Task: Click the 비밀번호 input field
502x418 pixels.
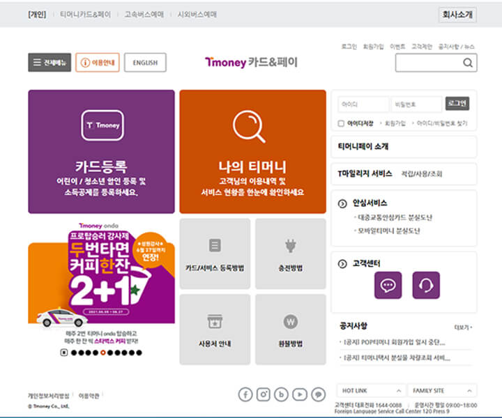Action: tap(416, 104)
